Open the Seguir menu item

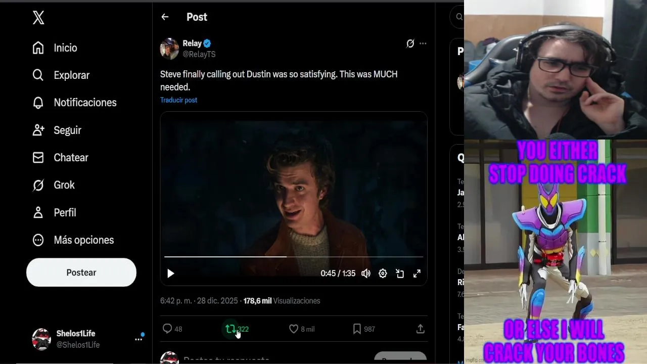tap(57, 130)
